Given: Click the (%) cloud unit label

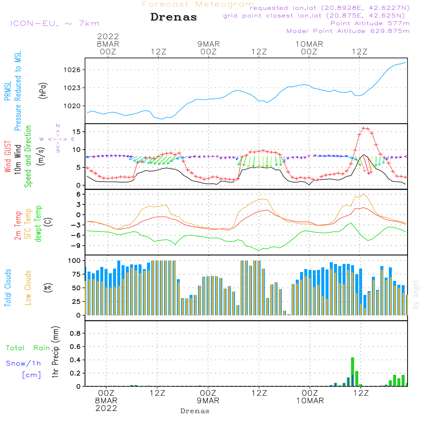Looking at the screenshot, I should [48, 288].
